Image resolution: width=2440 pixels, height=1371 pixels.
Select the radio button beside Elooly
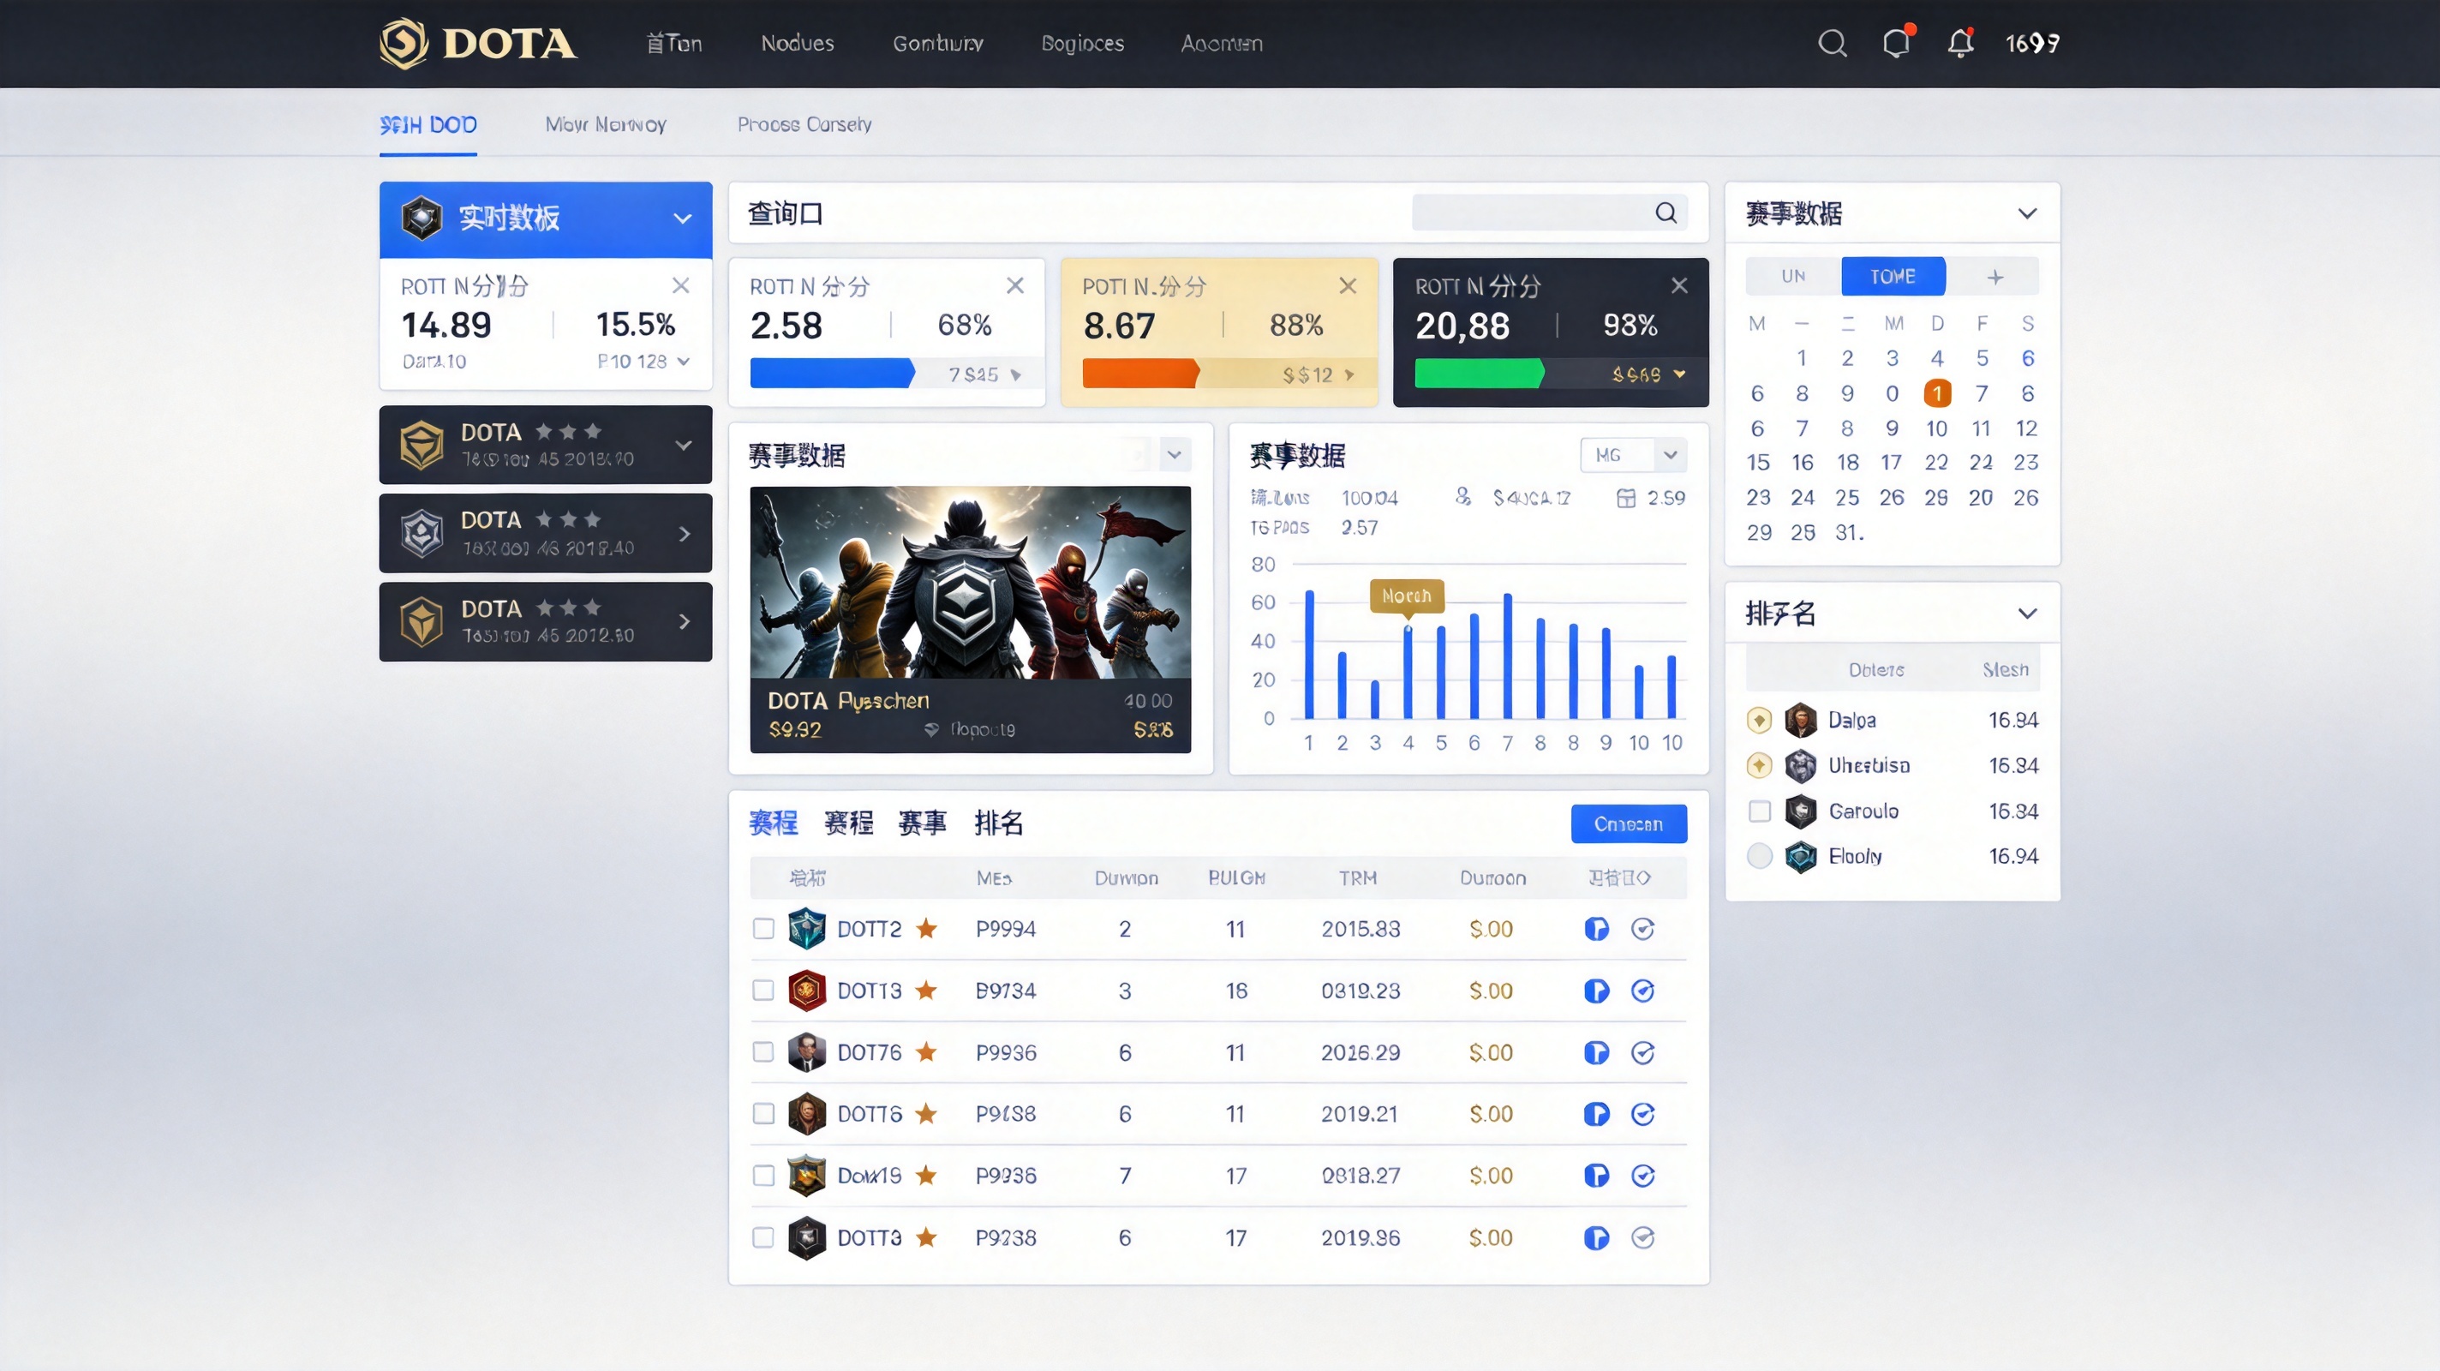click(x=1759, y=855)
